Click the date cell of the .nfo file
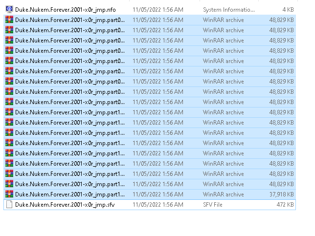The height and width of the screenshot is (236, 315). tap(158, 10)
